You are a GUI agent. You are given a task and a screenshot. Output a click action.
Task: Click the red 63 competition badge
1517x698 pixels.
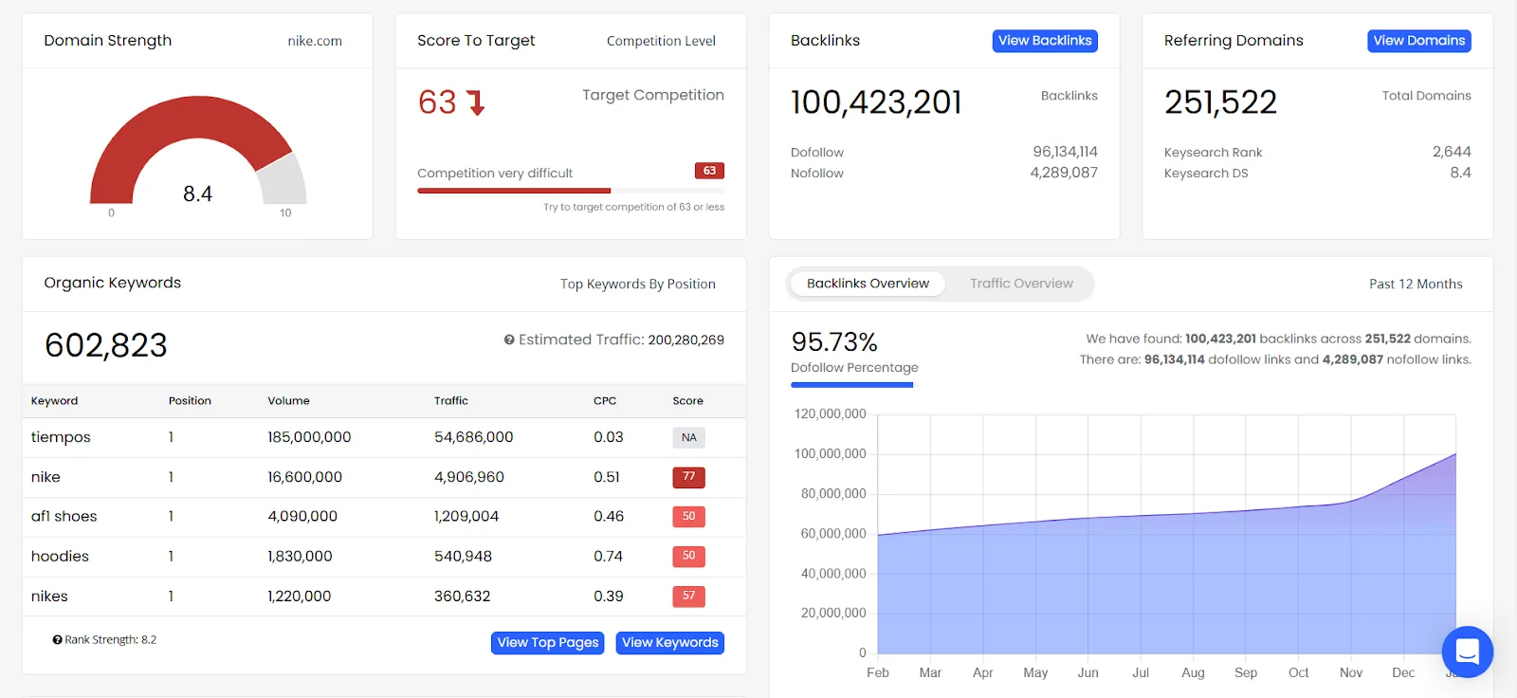(x=709, y=171)
